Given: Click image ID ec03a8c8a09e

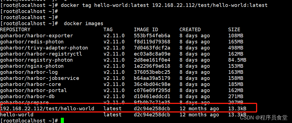Looking at the screenshot, I should click(x=152, y=54).
